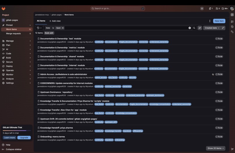Open CODEOWNERS update ownership work item
This screenshot has width=235, height=153.
coord(66,83)
